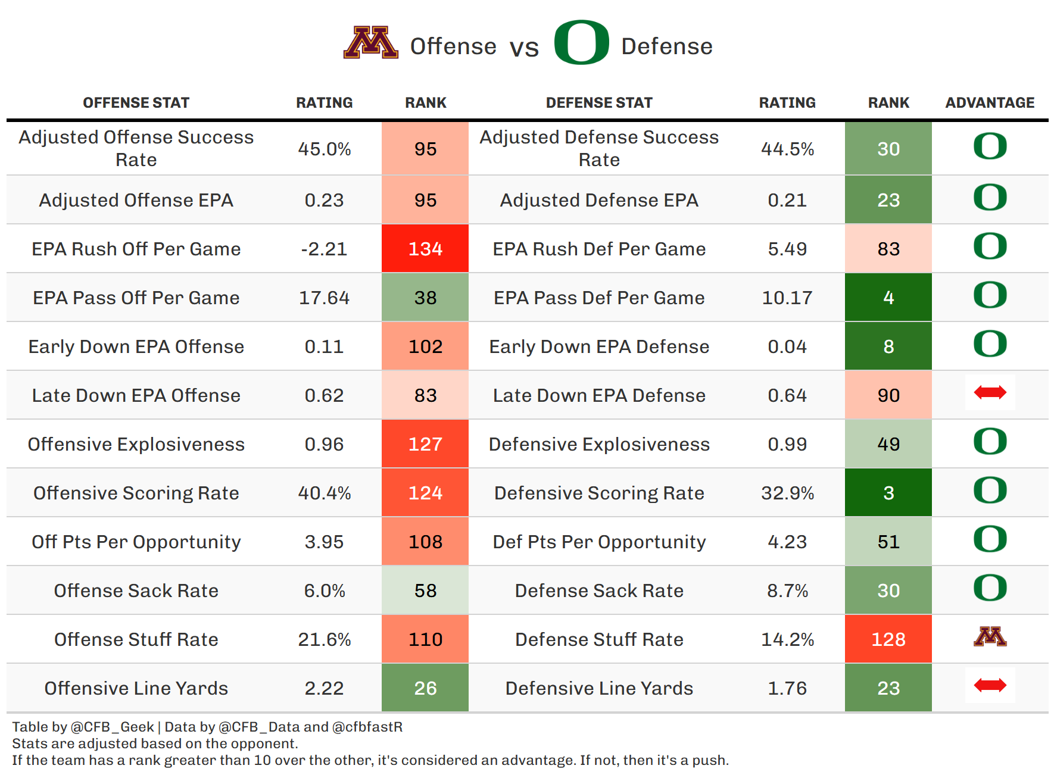Click the Minnesota advantage icon in Stuff Rate row
Screen dimensions: 1054x781
click(x=990, y=637)
